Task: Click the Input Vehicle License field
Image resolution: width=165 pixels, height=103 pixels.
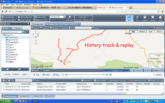Action: click(x=24, y=80)
